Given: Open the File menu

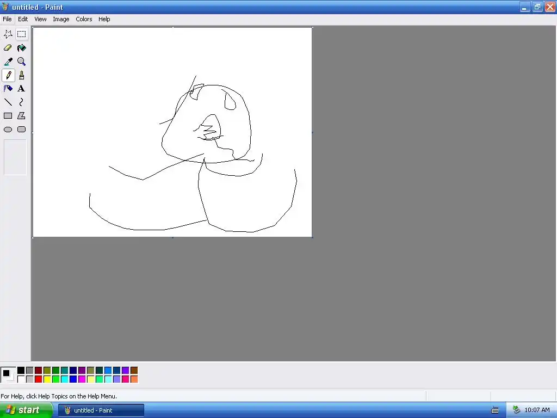Looking at the screenshot, I should [x=7, y=19].
